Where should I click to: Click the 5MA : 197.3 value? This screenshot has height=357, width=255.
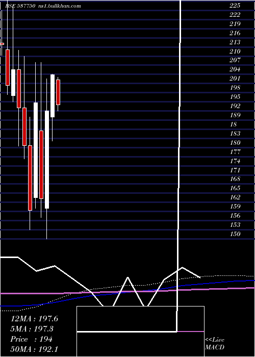(x=32, y=329)
